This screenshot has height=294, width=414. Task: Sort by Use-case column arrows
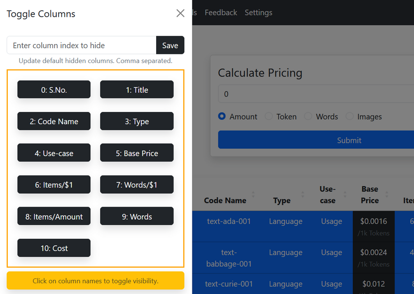[344, 194]
